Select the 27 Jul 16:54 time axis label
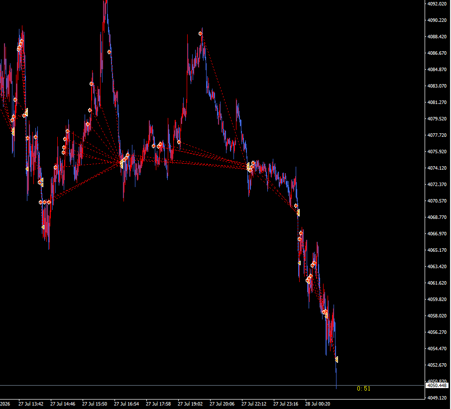 click(126, 404)
